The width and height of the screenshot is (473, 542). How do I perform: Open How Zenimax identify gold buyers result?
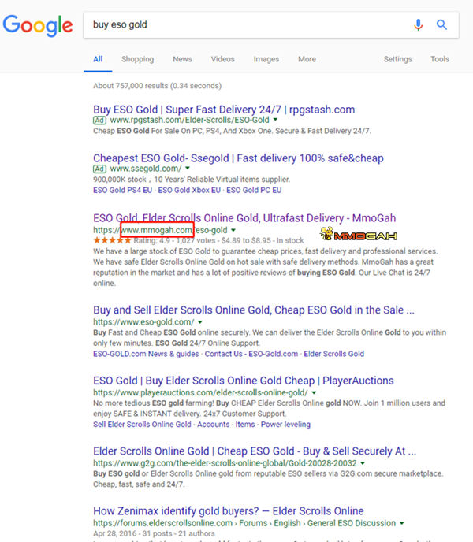pos(229,511)
